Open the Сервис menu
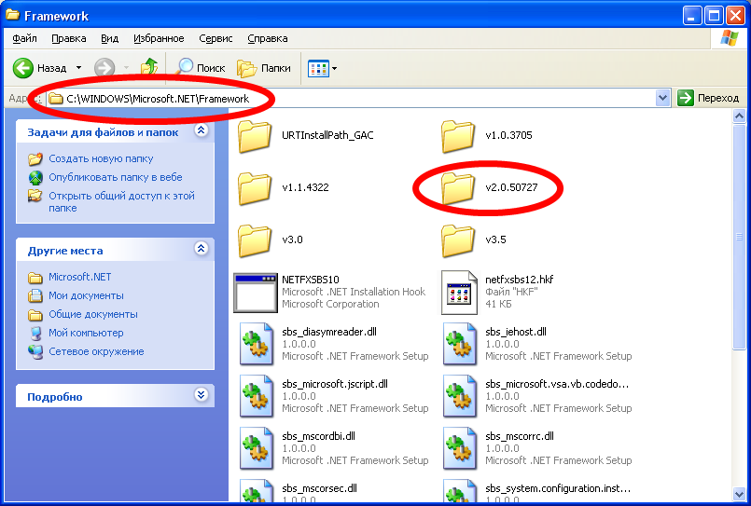 click(x=216, y=38)
